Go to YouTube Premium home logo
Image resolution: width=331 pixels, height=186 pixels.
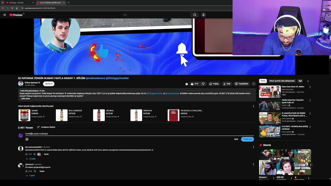(17, 15)
